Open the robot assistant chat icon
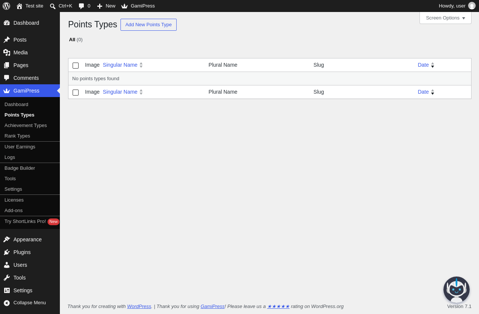This screenshot has height=314, width=479. pyautogui.click(x=457, y=290)
